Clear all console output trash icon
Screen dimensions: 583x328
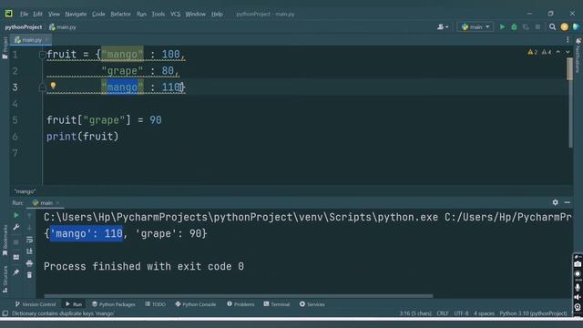29,275
